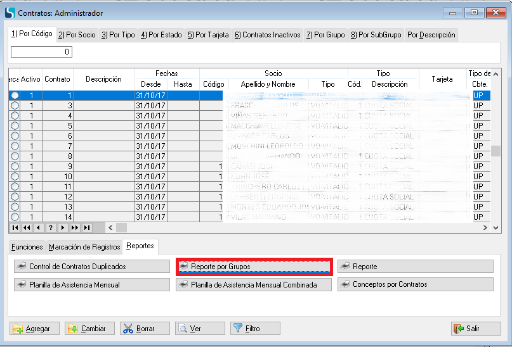The image size is (512, 347).
Task: Click Borrar scissors button
Action: click(x=145, y=329)
